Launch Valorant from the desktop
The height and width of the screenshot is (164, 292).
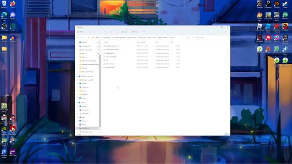point(260,38)
